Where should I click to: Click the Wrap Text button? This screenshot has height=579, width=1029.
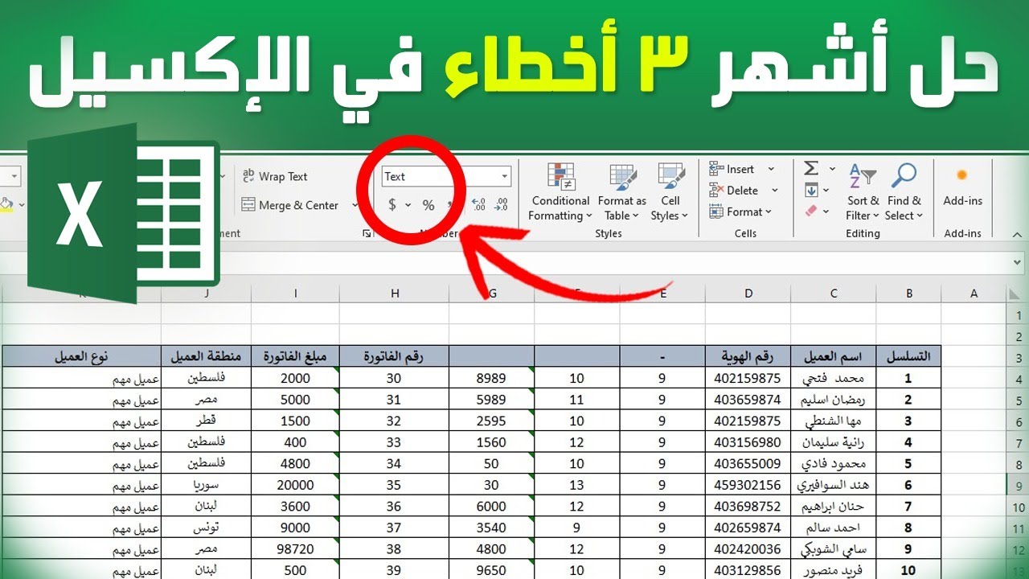[x=274, y=177]
